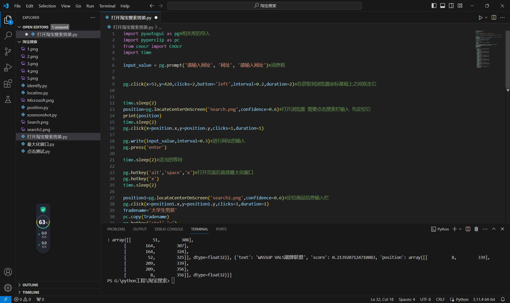
Task: Switch to the DEBUG CONSOLE tab
Action: coord(169,229)
